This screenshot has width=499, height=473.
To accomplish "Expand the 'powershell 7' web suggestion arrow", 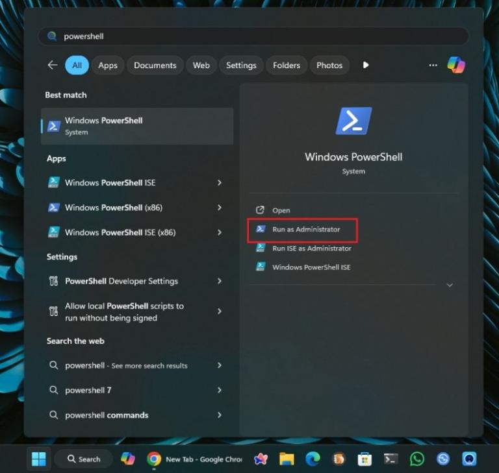I will tap(219, 390).
